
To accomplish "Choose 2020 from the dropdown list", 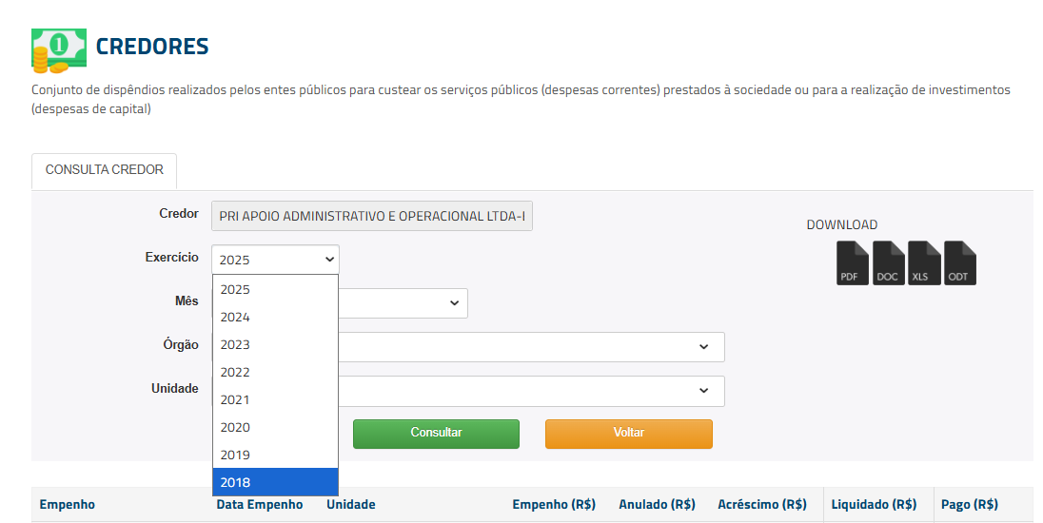I will pyautogui.click(x=274, y=427).
